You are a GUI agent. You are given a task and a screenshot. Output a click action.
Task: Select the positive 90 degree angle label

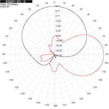(x=107, y=54)
